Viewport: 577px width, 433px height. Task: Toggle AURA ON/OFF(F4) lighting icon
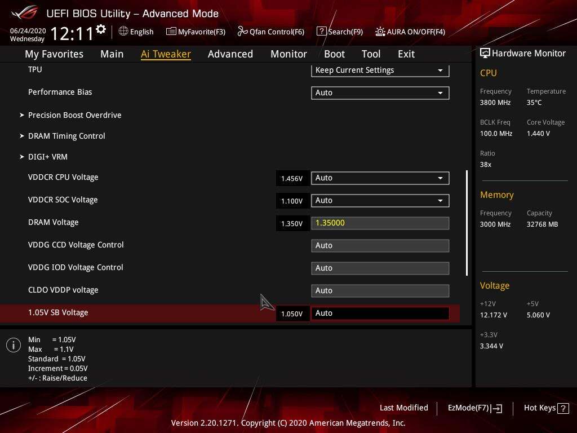(x=380, y=32)
